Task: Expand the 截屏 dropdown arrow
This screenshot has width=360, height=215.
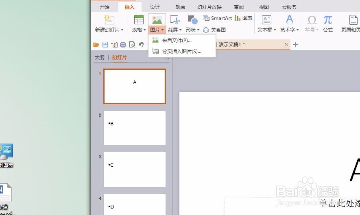Action: tap(180, 30)
